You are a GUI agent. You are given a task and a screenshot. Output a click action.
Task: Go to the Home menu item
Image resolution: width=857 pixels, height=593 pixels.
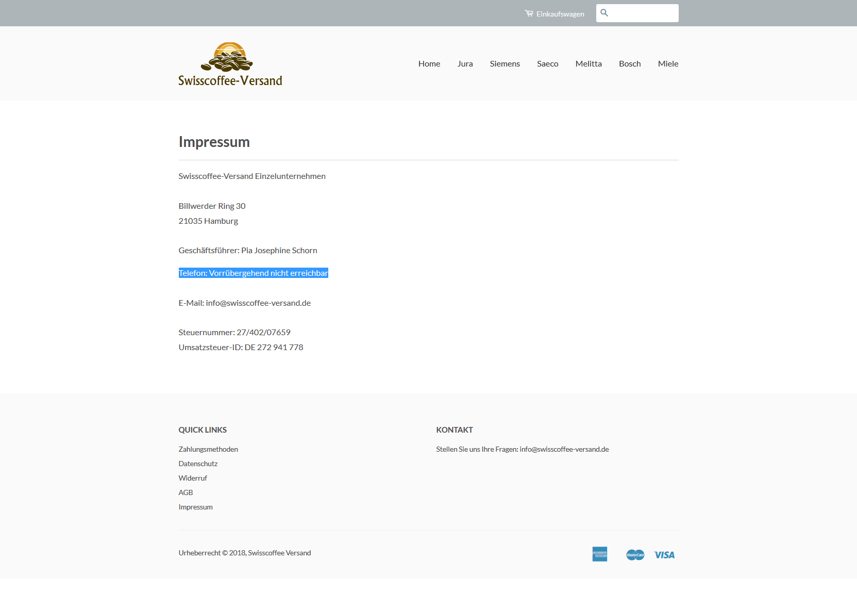[429, 64]
